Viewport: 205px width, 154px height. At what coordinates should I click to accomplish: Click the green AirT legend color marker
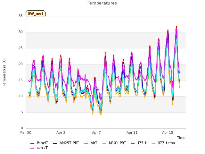coord(86,143)
